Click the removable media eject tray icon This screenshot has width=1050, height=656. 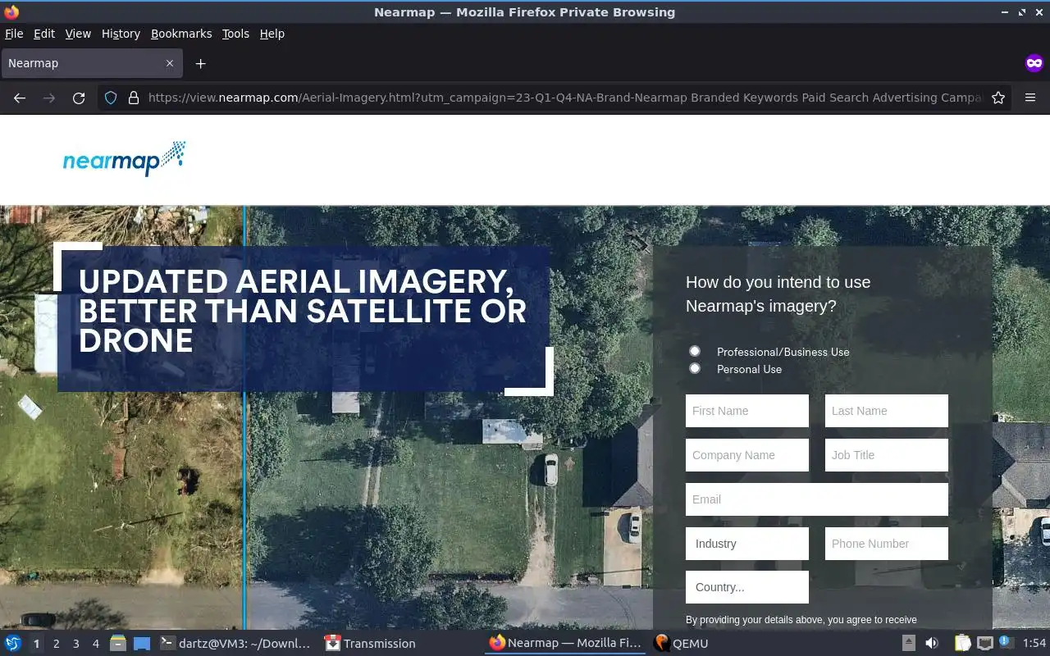point(909,644)
